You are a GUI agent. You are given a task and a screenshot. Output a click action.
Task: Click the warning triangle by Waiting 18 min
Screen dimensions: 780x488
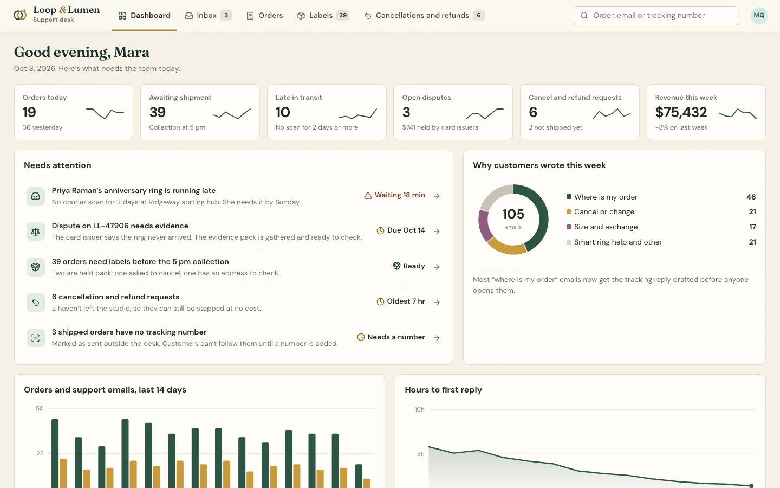[x=368, y=195]
